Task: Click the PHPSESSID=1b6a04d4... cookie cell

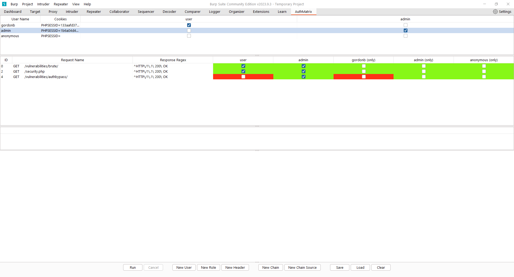Action: (60, 30)
